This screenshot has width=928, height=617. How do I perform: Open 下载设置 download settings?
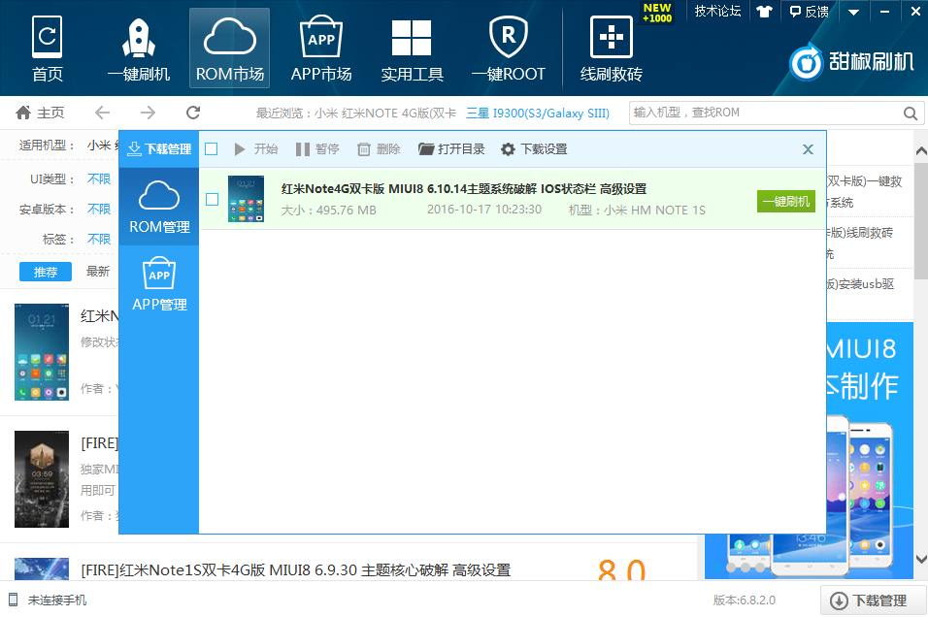(534, 149)
